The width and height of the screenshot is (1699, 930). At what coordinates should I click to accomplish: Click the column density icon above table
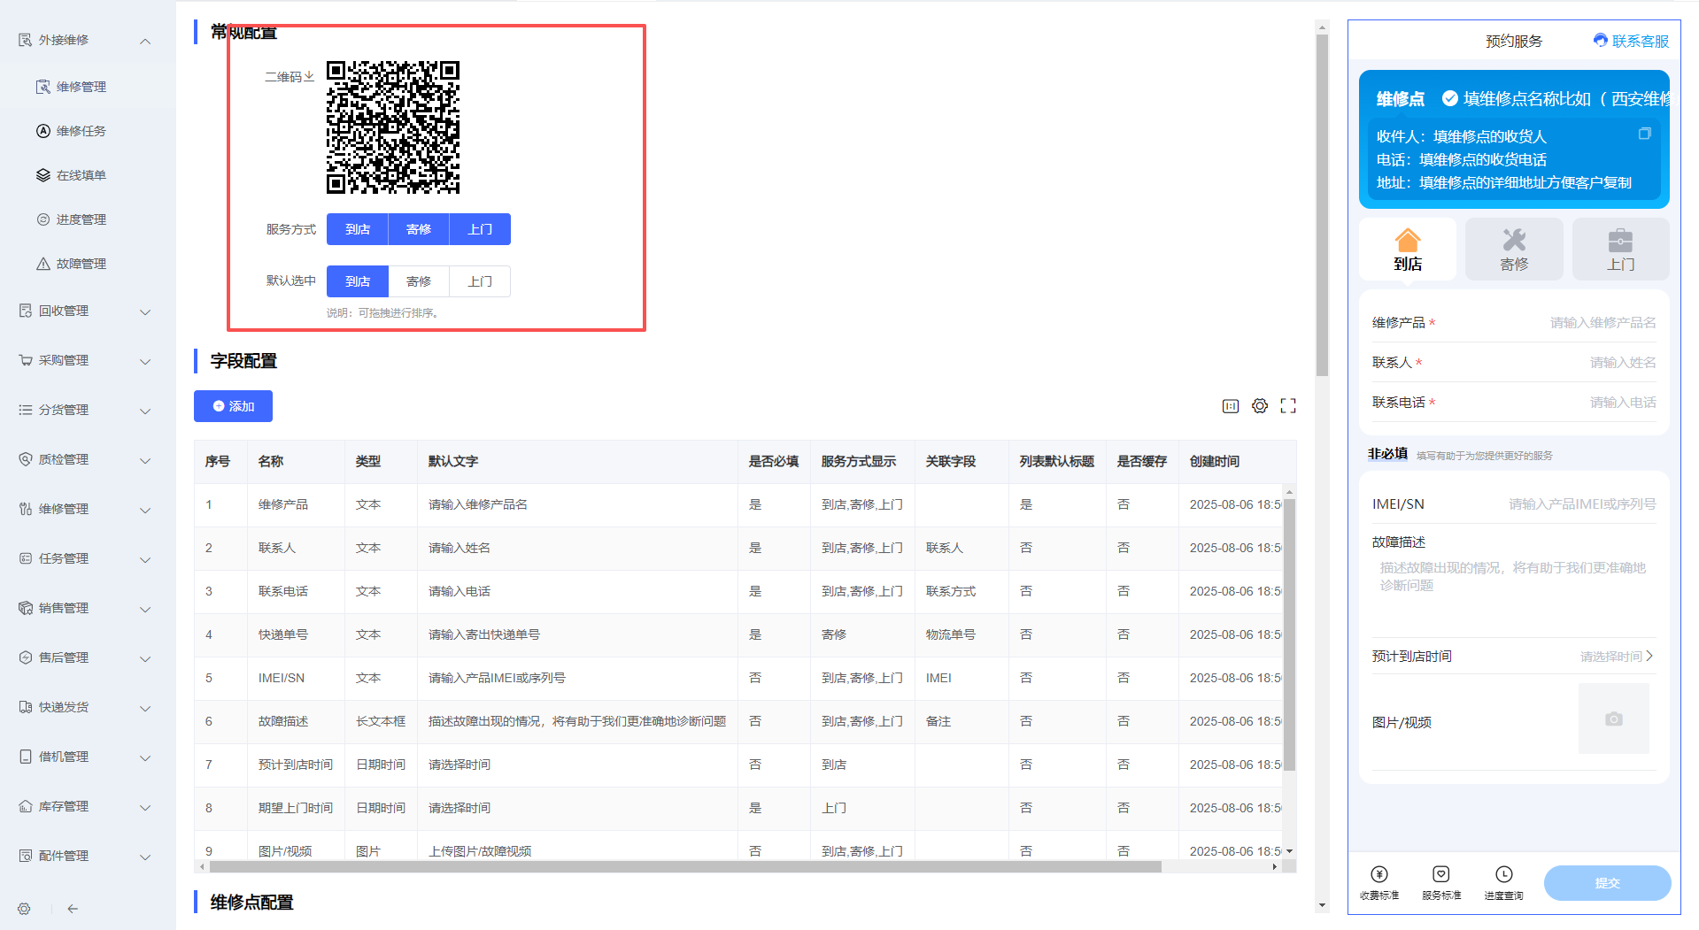click(x=1231, y=406)
